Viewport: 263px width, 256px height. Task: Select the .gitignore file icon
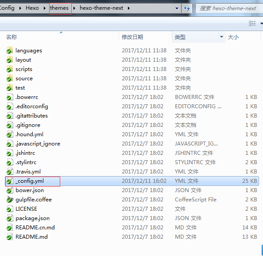coord(10,125)
